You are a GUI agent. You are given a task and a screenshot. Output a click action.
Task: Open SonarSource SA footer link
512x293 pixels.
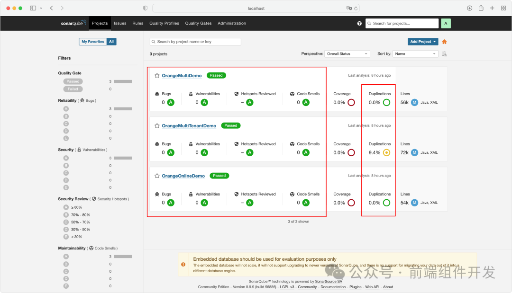tap(329, 281)
